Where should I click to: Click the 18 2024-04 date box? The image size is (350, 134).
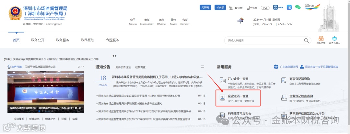pyautogui.click(x=103, y=81)
